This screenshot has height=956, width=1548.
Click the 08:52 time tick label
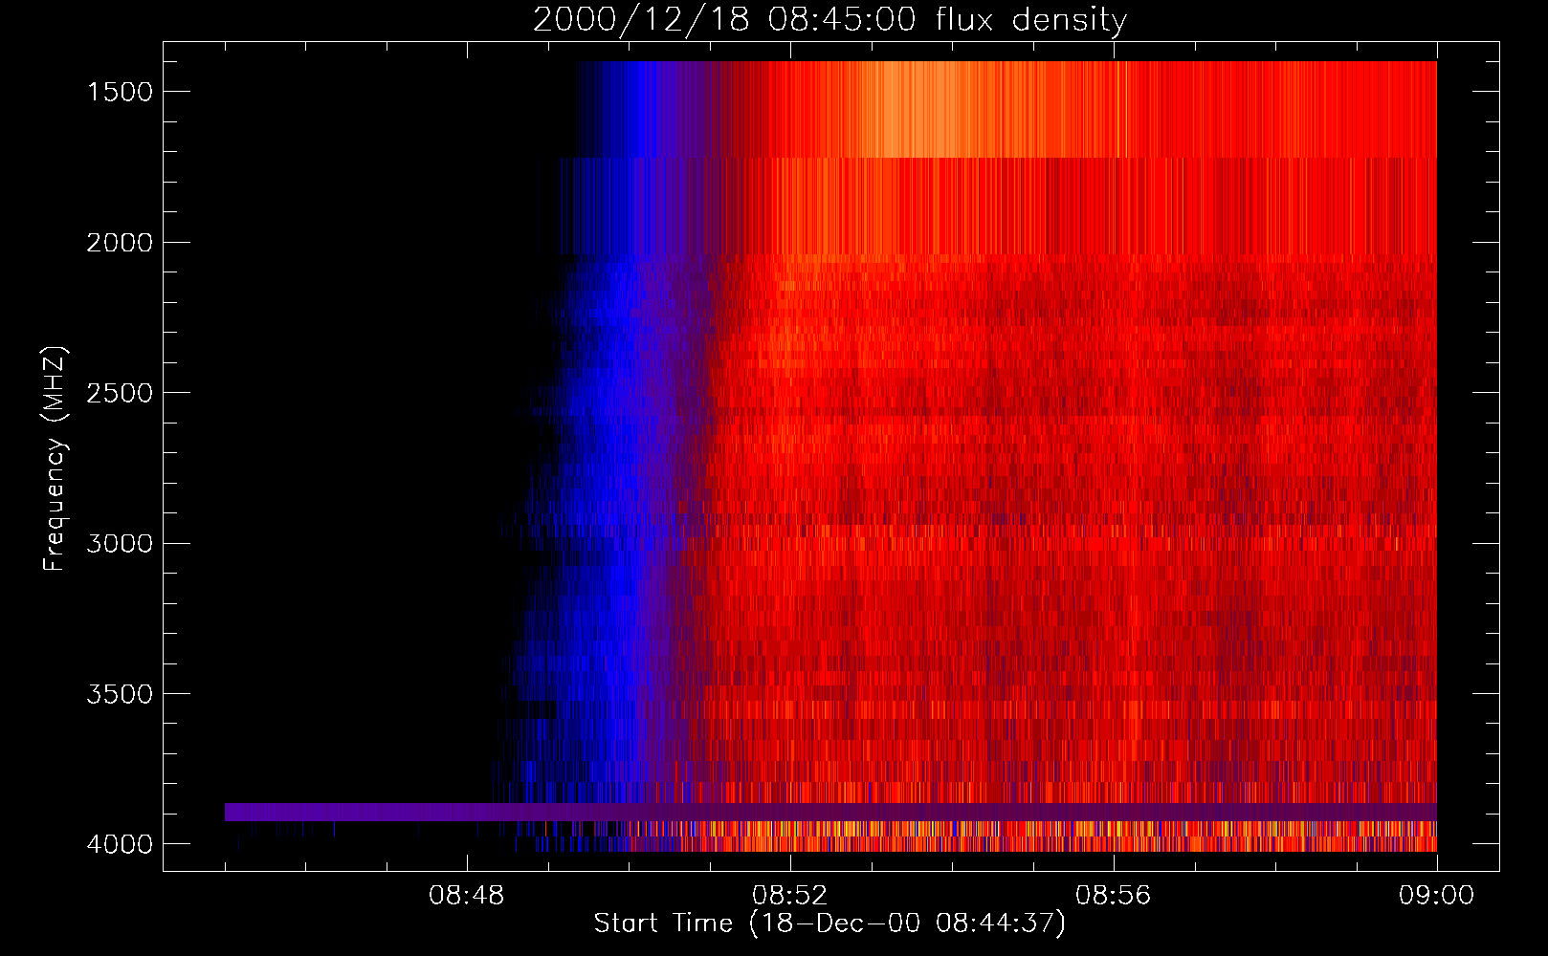coord(790,896)
